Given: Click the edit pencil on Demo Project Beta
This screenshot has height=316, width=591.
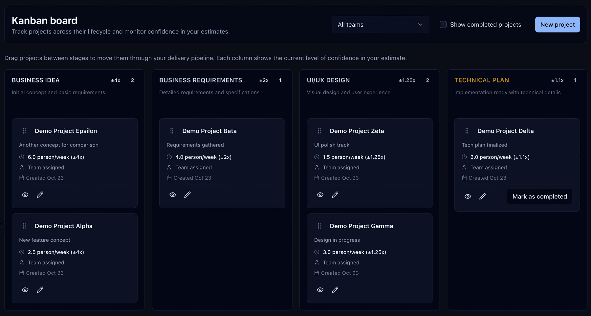Looking at the screenshot, I should (187, 195).
